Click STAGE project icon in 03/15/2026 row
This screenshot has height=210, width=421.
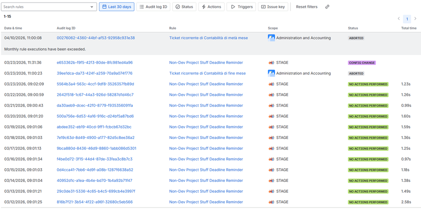pos(271,170)
